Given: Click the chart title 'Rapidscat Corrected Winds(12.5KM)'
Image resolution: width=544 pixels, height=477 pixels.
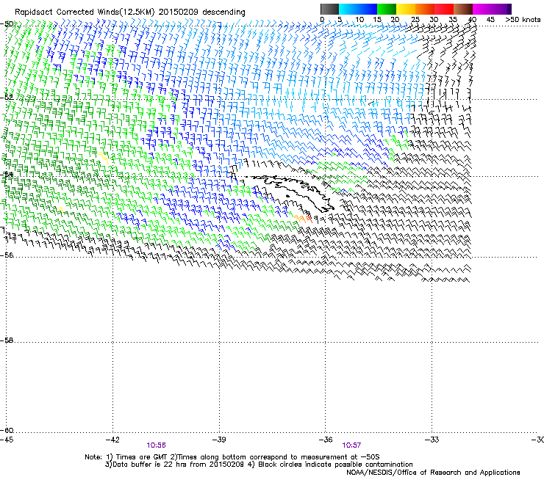Looking at the screenshot, I should tap(85, 12).
